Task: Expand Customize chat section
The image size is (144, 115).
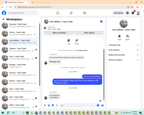Action: (x=124, y=45)
